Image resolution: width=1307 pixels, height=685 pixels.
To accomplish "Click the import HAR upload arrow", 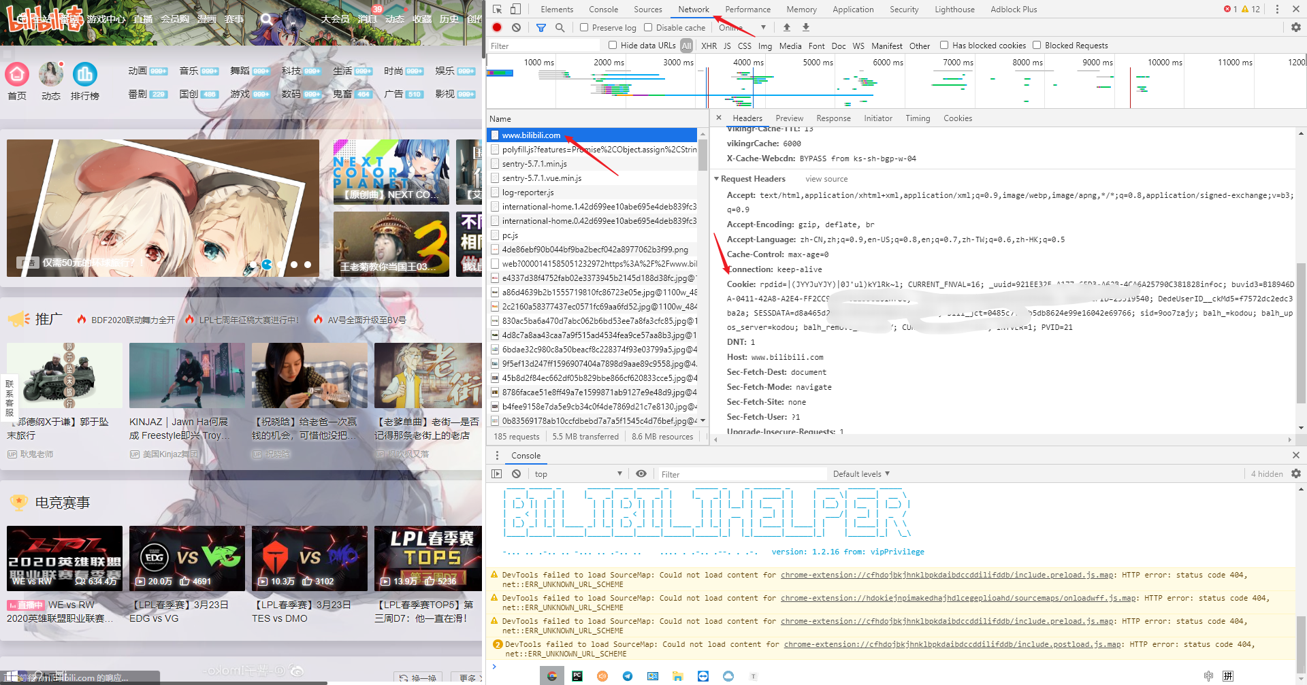I will click(787, 27).
